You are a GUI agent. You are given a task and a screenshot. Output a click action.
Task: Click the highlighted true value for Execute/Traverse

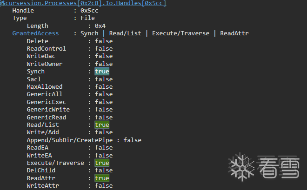102,163
